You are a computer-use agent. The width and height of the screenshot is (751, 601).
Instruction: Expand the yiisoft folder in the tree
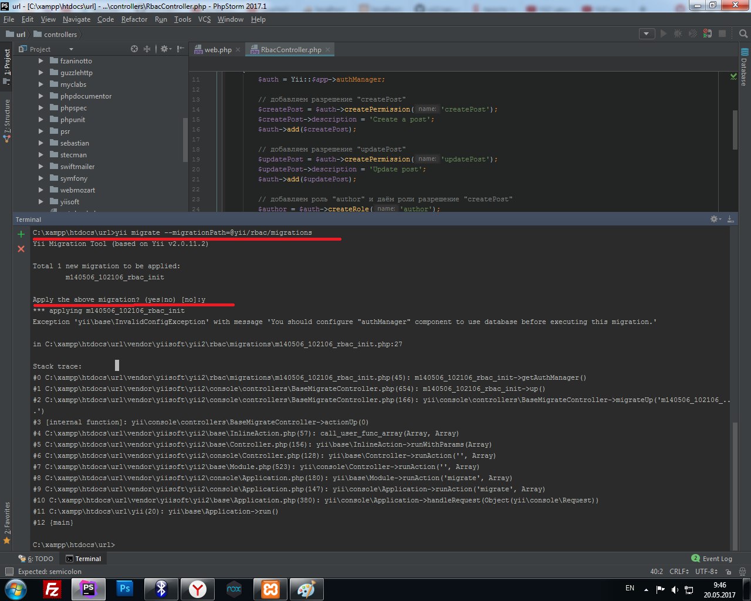[x=41, y=202]
